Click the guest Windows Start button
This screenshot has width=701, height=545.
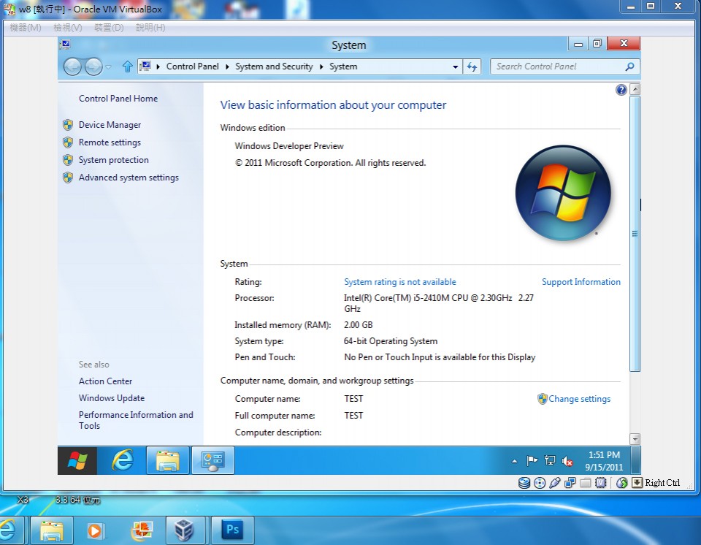pos(77,460)
